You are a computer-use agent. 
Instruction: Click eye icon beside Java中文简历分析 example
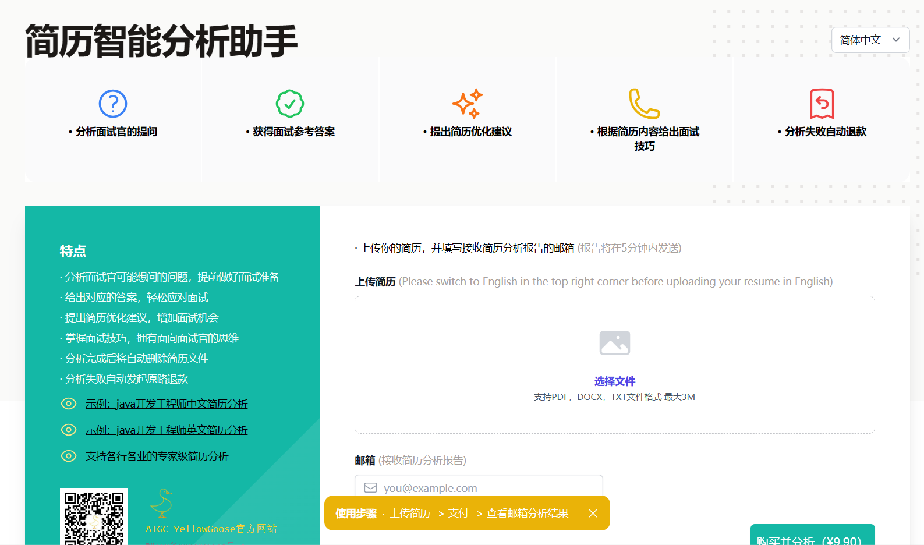click(69, 404)
